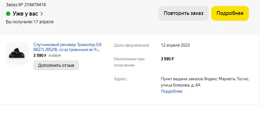Click the green delivered status dot
The image size is (267, 116).
[x=8, y=14]
